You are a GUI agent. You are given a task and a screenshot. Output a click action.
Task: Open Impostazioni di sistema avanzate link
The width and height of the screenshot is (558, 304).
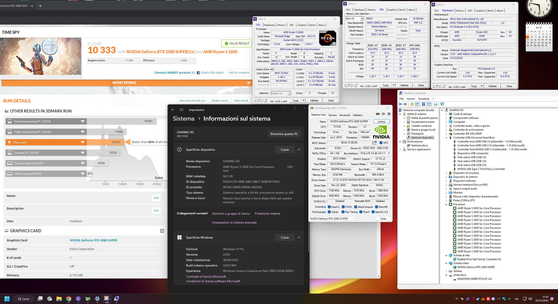coord(234,222)
